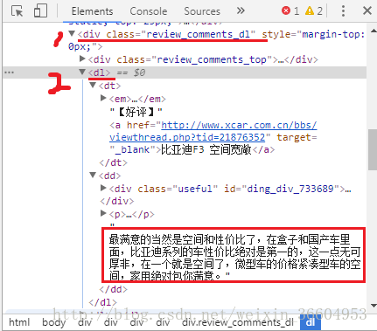Select the highlighted dl breadcrumb

tap(311, 322)
